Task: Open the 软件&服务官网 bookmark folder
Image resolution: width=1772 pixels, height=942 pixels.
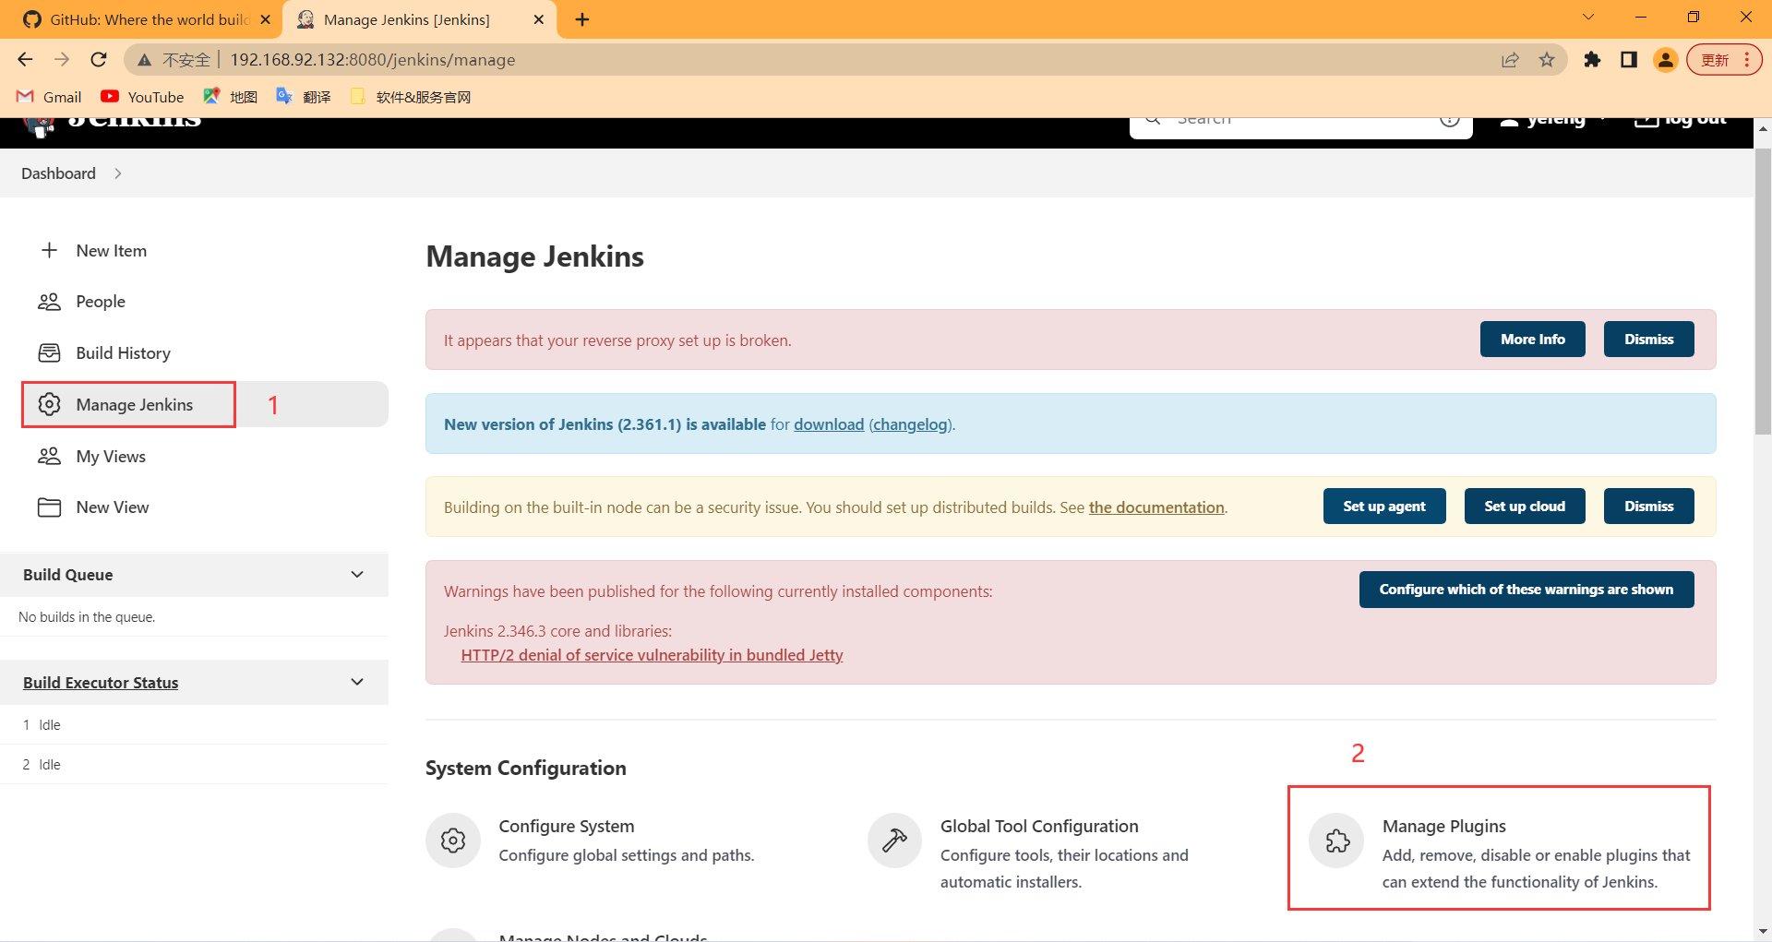Action: click(x=411, y=97)
